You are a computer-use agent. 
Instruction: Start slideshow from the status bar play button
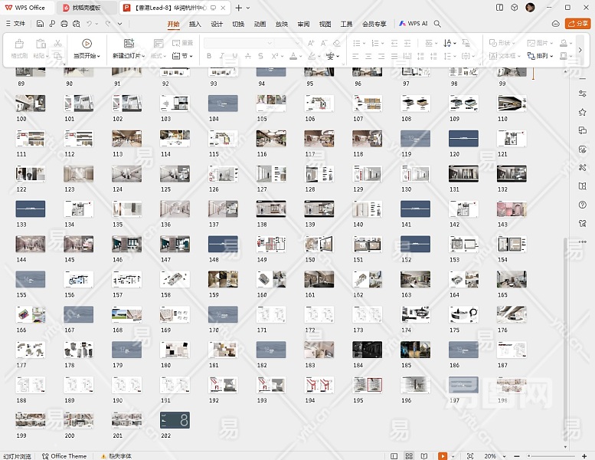pyautogui.click(x=442, y=455)
